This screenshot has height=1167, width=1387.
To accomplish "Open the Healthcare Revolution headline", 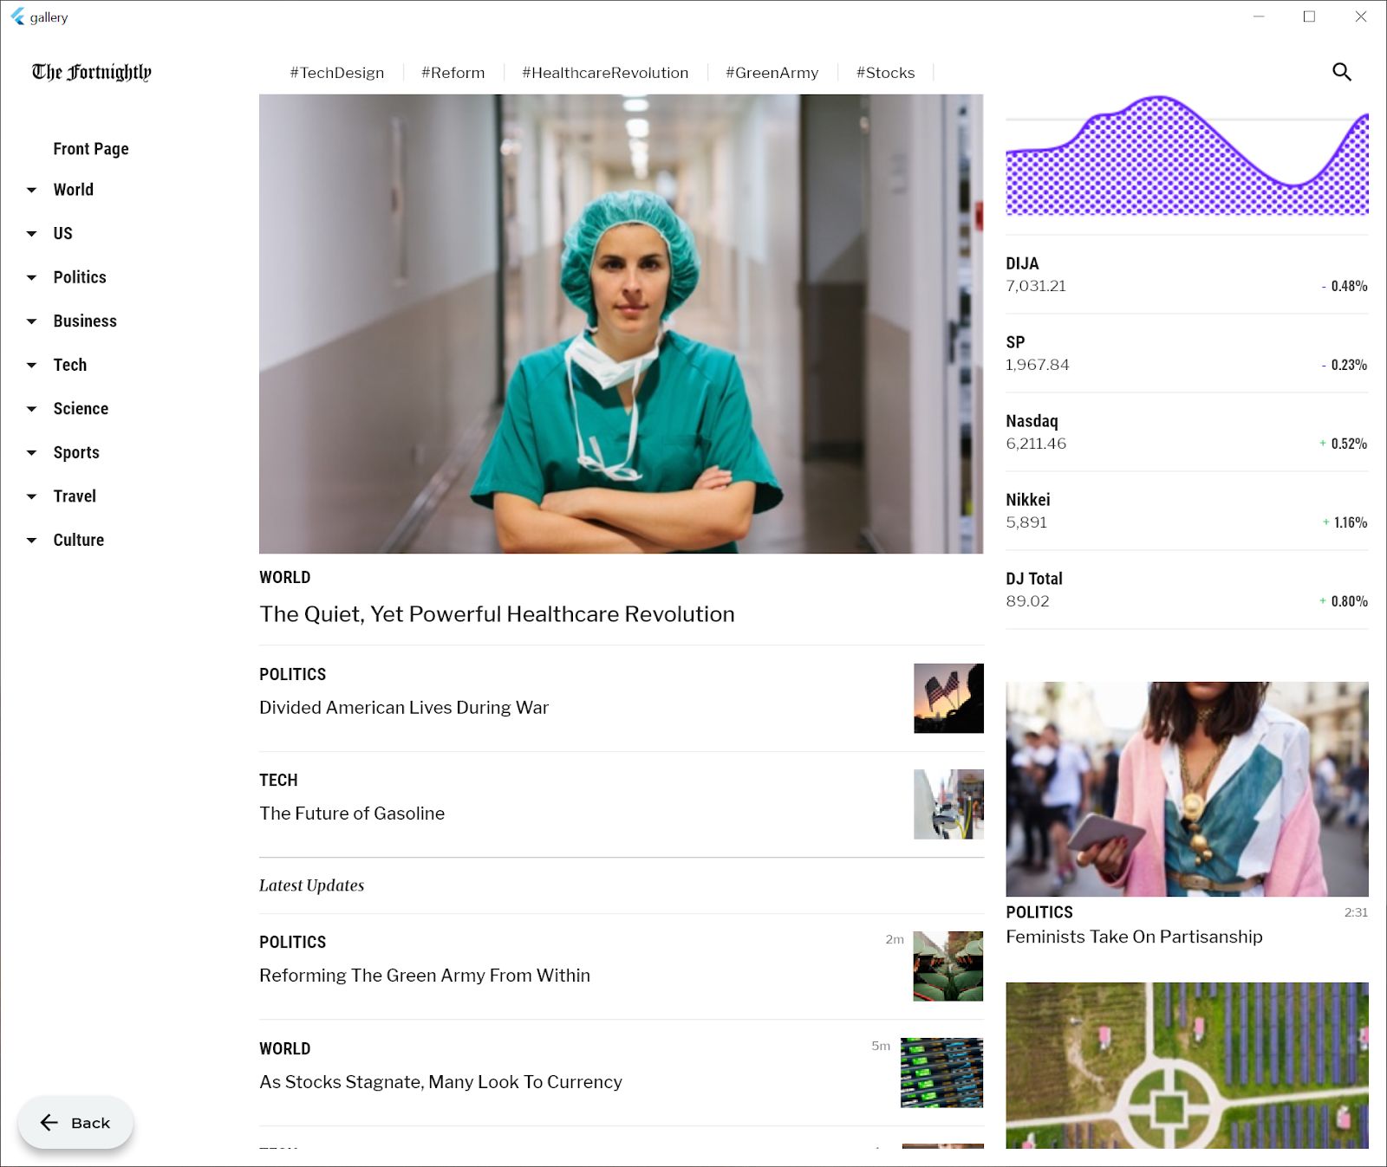I will [x=497, y=614].
